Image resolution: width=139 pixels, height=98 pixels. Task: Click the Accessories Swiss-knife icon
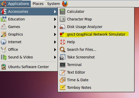[x=4, y=12]
